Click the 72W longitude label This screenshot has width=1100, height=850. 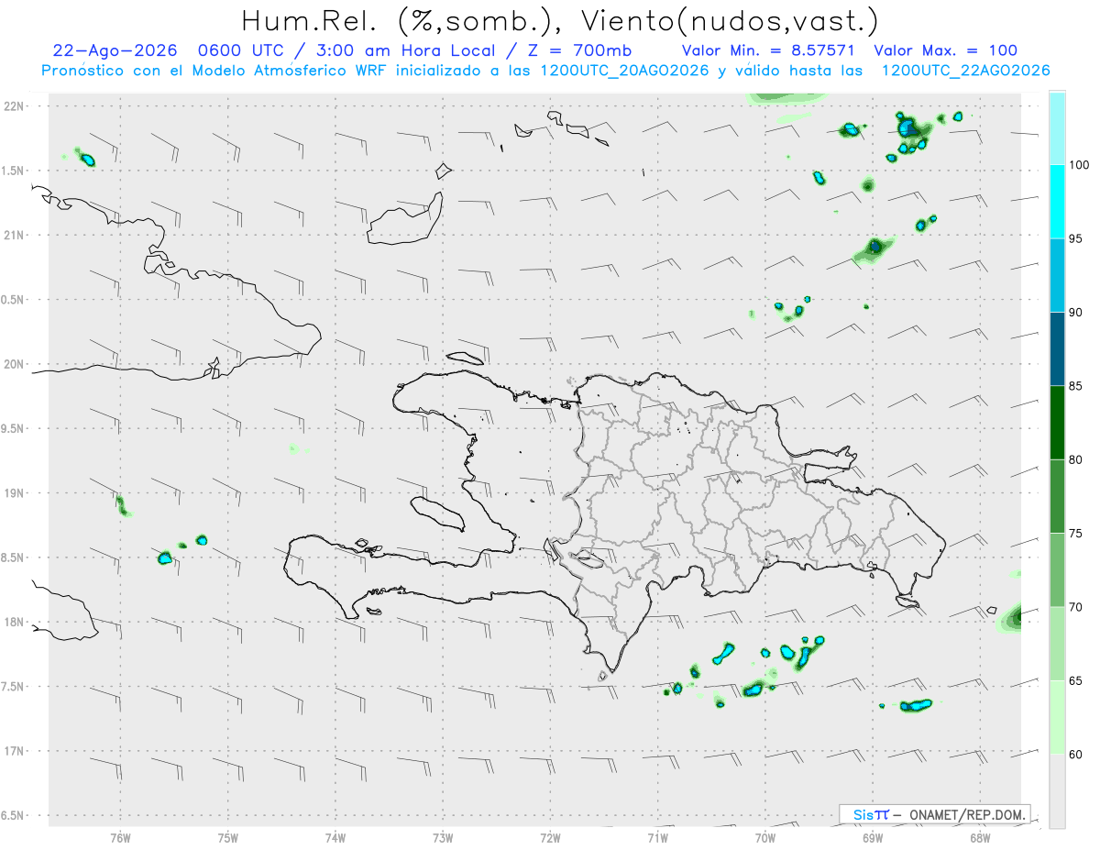click(x=550, y=837)
